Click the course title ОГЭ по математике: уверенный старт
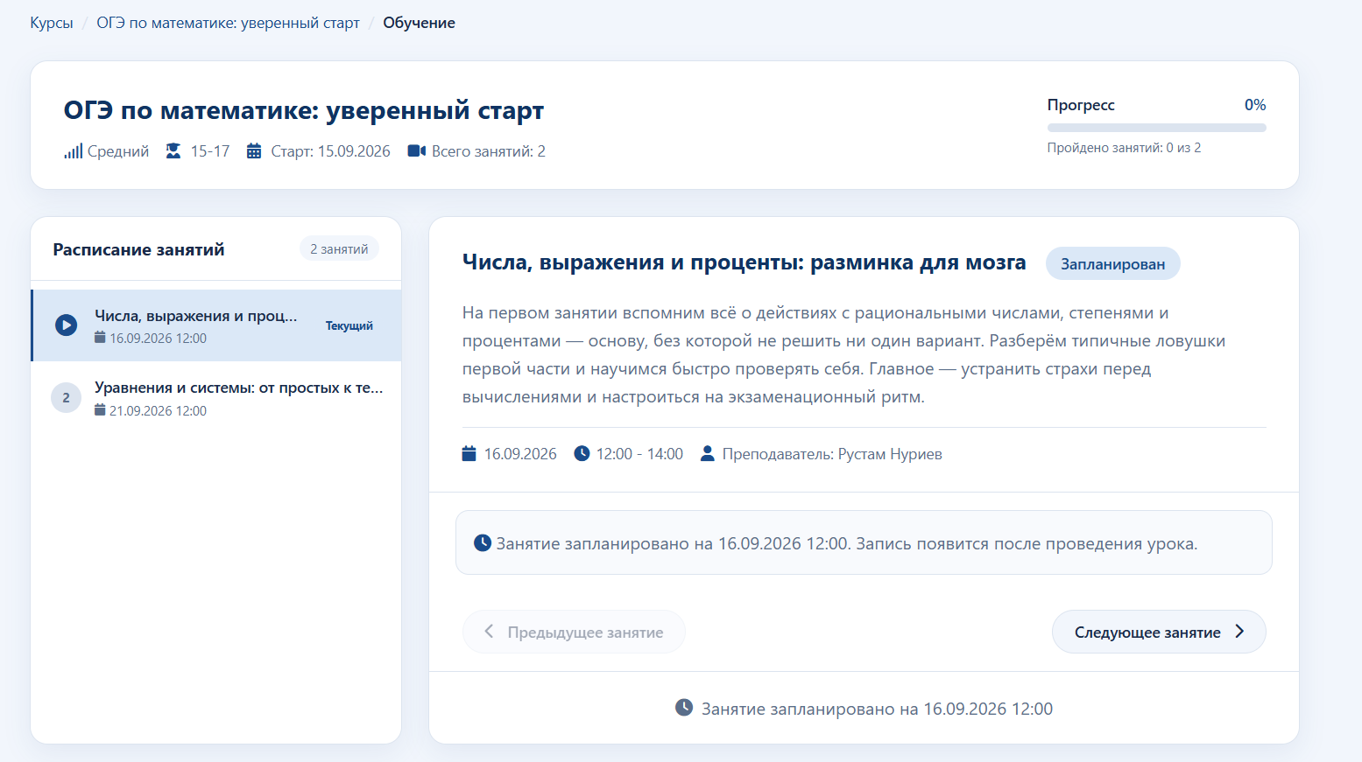This screenshot has height=762, width=1362. (304, 110)
